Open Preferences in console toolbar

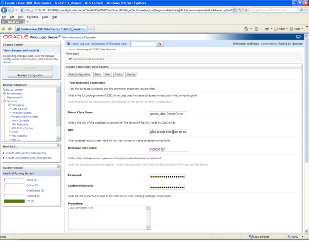click(97, 44)
